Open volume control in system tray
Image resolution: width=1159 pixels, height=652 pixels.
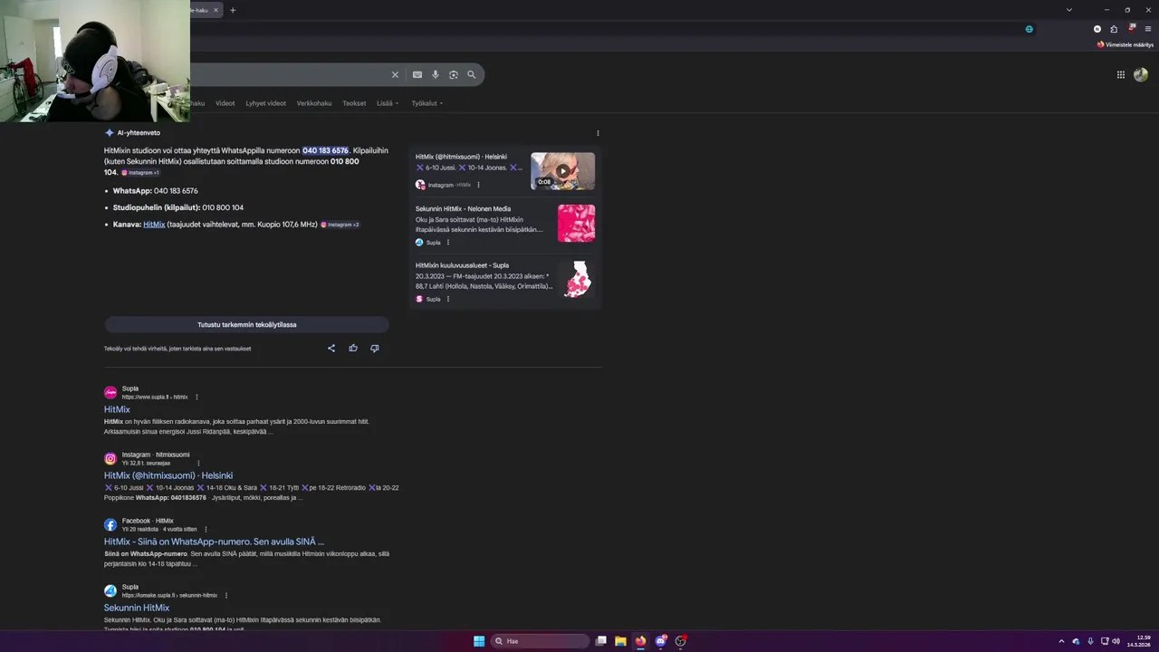click(x=1116, y=641)
